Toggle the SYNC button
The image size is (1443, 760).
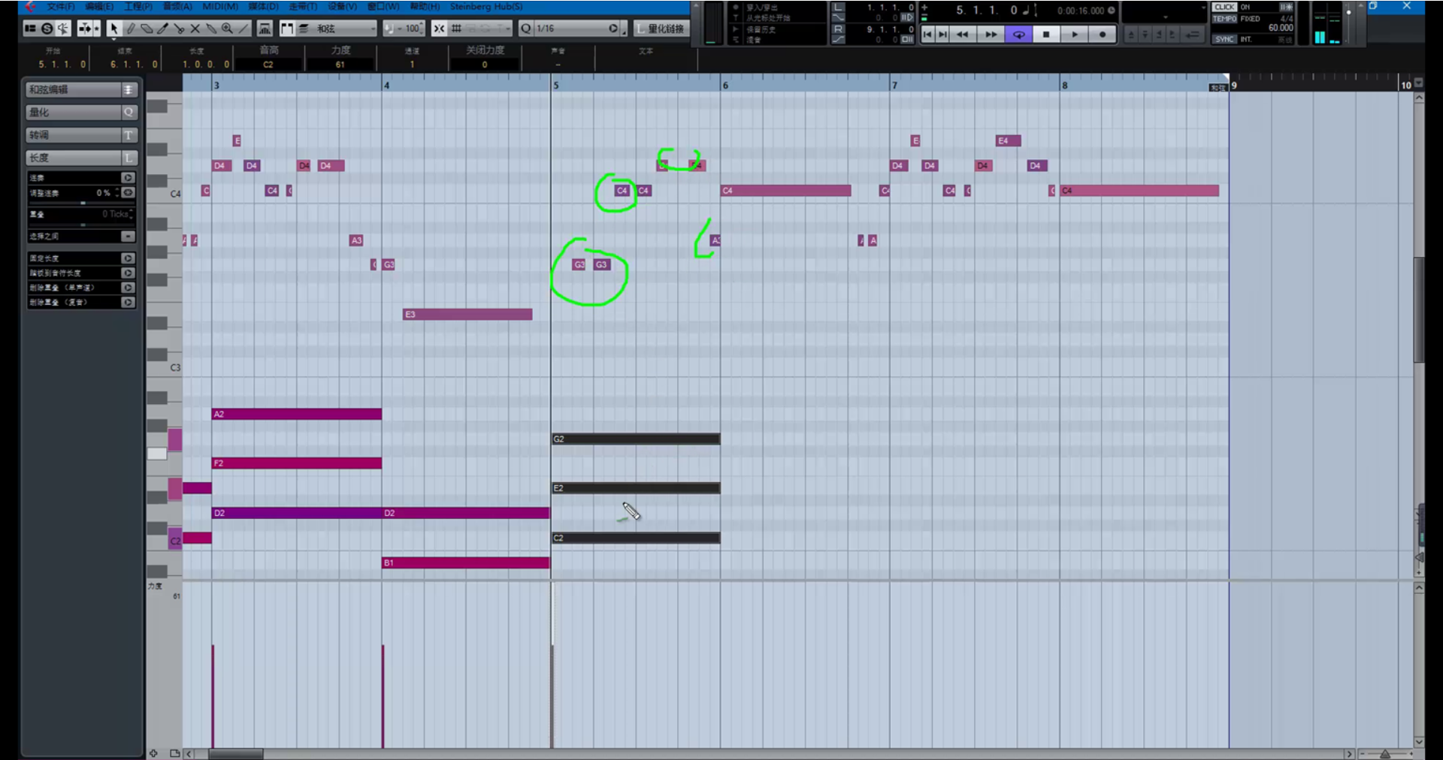(x=1224, y=39)
